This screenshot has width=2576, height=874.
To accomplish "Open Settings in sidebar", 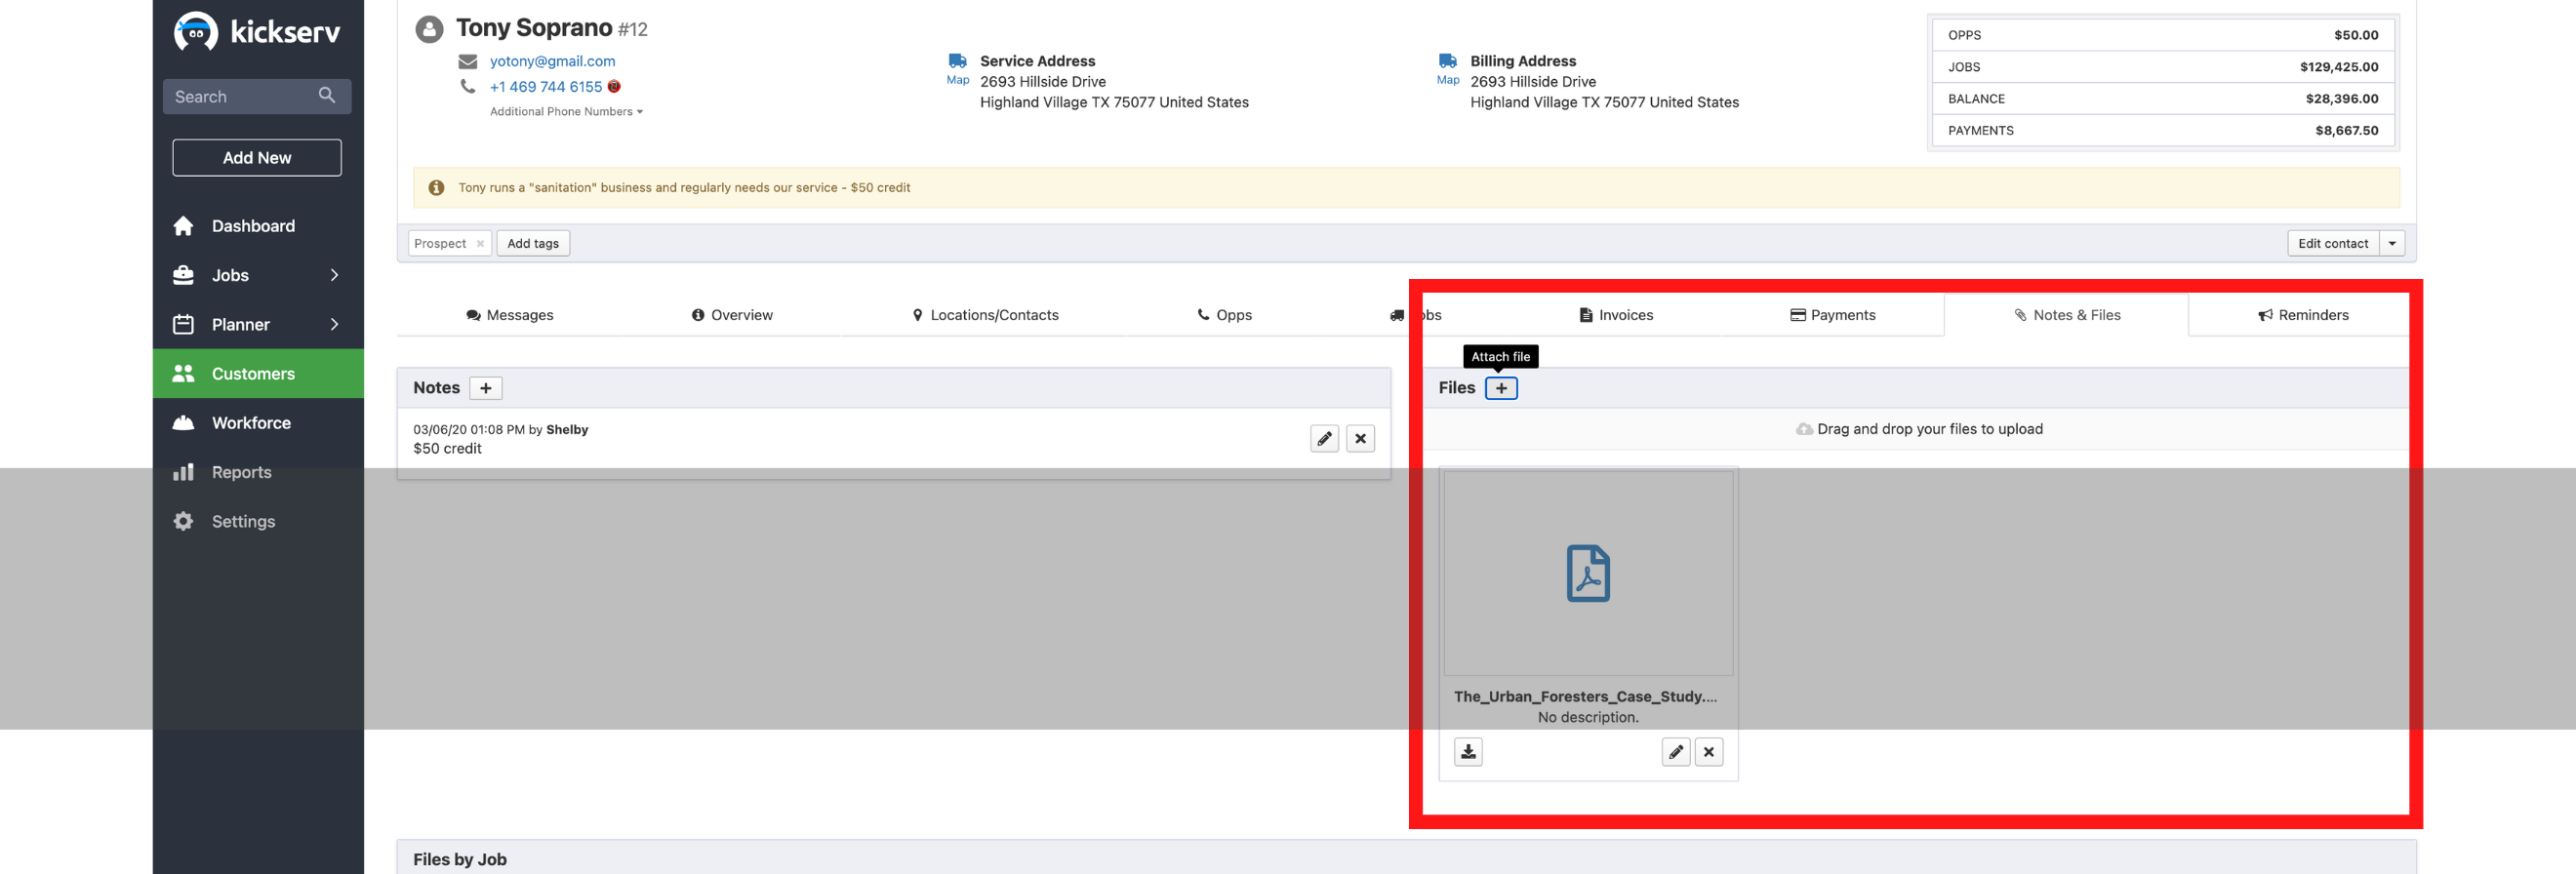I will click(243, 521).
